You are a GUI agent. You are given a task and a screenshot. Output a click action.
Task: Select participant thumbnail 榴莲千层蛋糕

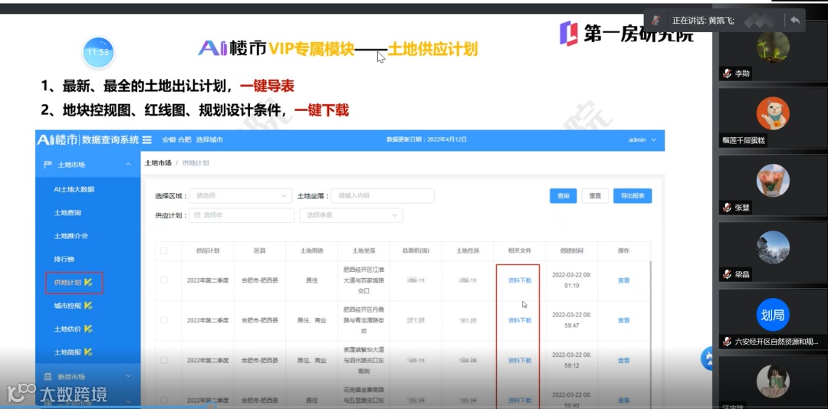(773, 118)
